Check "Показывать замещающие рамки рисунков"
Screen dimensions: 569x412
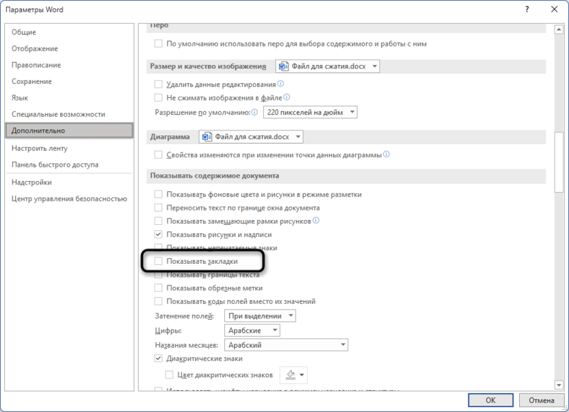click(158, 221)
